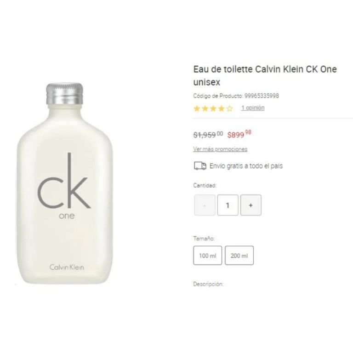Click the Código de Producto number

click(262, 96)
